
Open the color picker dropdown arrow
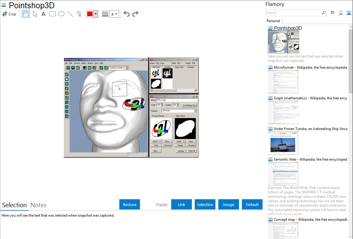[95, 14]
